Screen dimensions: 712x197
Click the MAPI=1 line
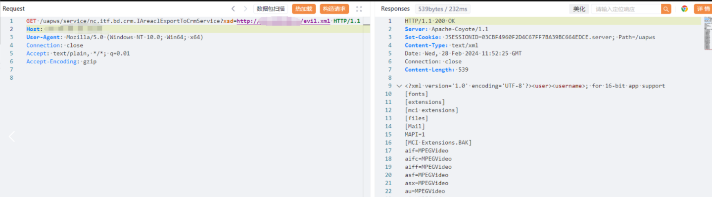pos(415,134)
